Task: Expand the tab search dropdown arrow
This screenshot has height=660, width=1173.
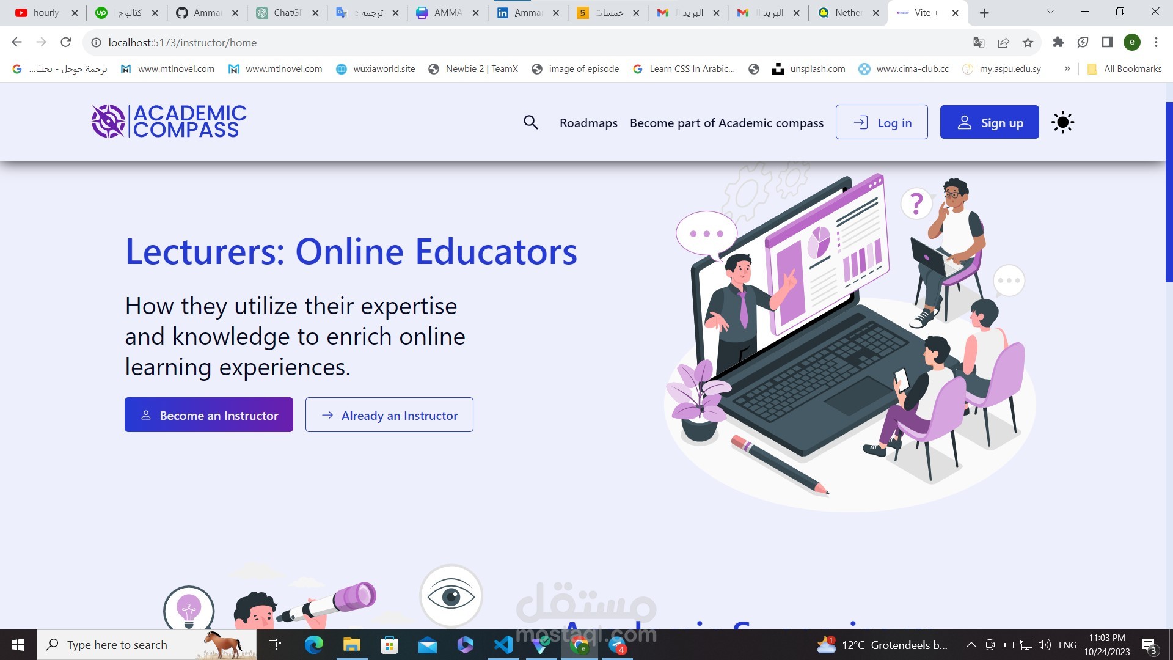Action: 1050,12
